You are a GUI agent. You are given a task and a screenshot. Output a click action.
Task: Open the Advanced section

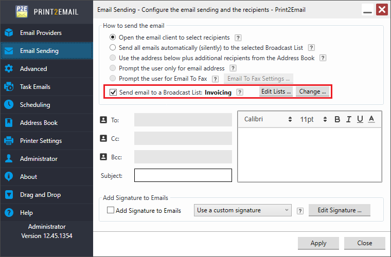47,69
